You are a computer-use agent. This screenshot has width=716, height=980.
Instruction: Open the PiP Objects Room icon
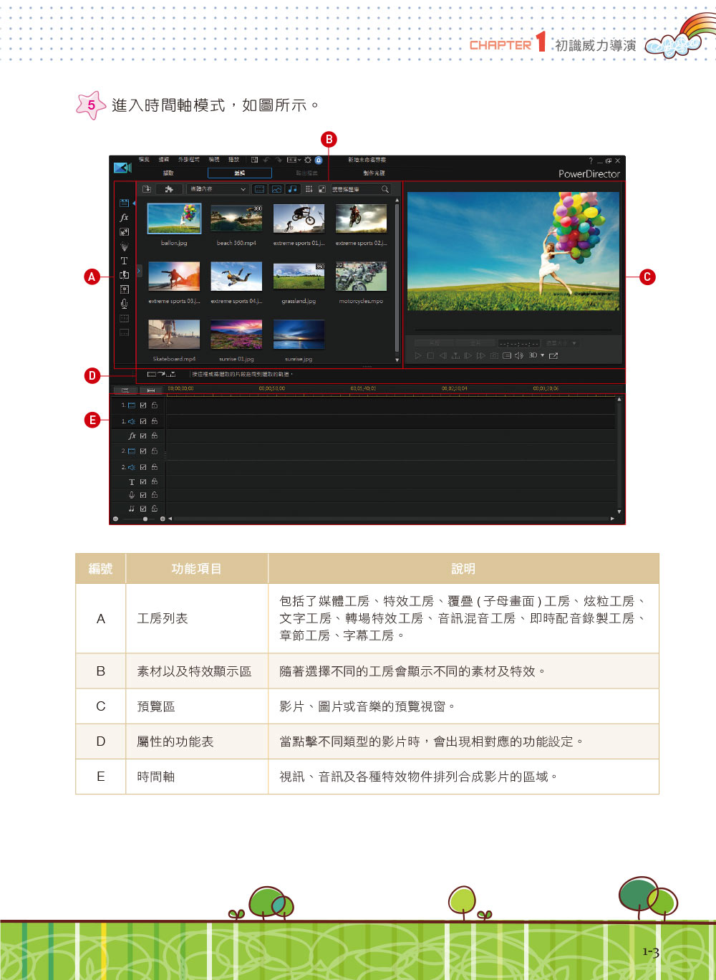point(124,232)
